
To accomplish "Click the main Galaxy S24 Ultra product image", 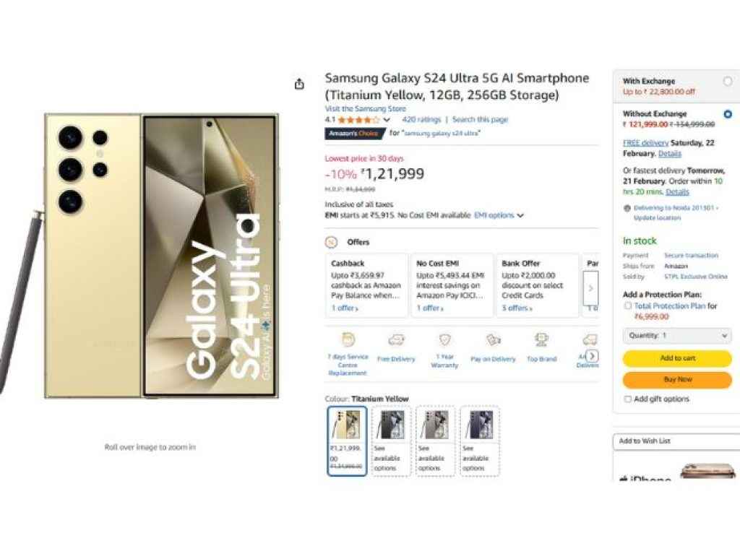I will [x=161, y=255].
